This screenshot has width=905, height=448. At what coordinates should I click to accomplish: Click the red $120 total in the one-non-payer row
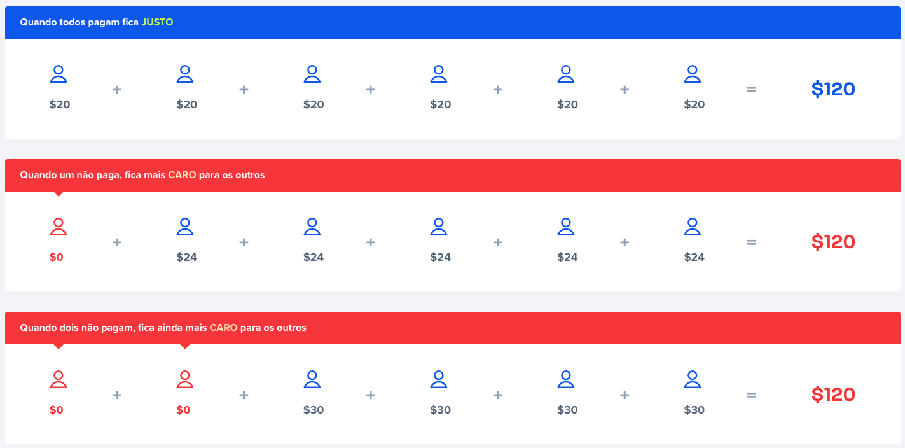coord(833,242)
